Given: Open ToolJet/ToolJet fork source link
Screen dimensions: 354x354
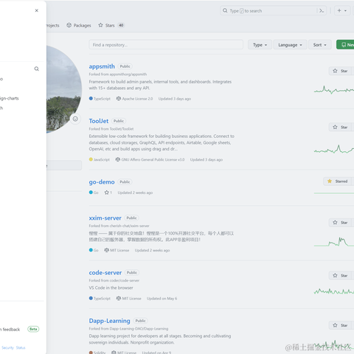Looking at the screenshot, I should [x=122, y=129].
